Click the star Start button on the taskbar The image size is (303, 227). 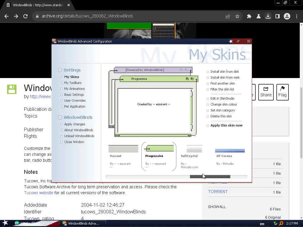5,223
